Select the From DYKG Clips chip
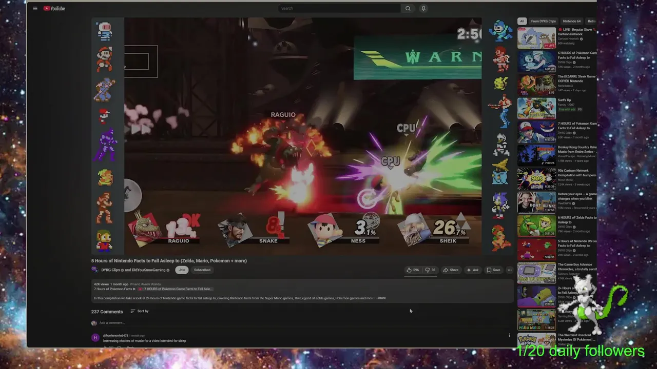The height and width of the screenshot is (369, 657). (544, 21)
